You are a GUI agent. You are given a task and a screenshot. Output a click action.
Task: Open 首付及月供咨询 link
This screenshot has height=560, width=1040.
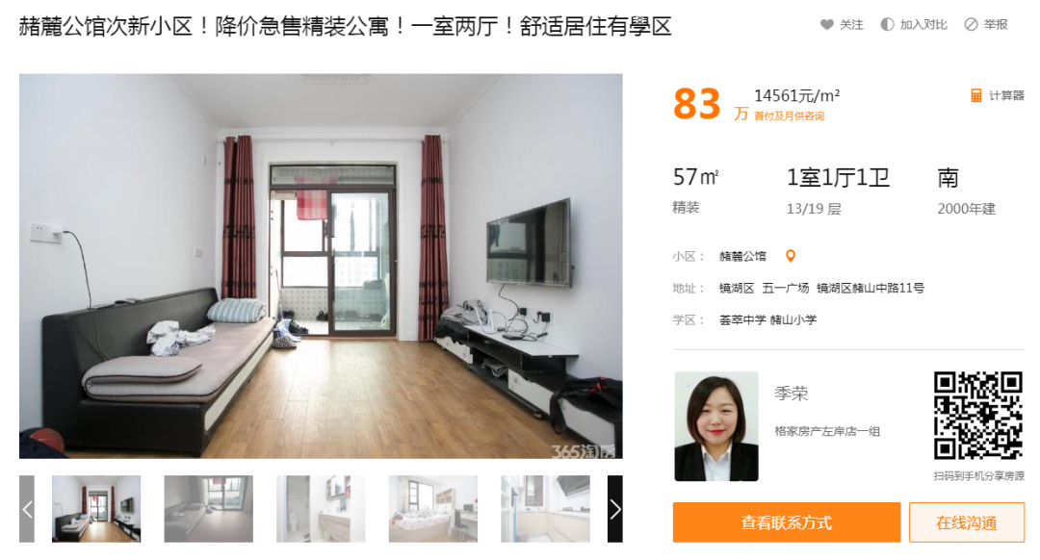790,116
